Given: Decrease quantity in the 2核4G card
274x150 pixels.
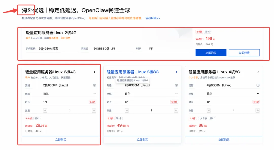Looking at the screenshot, I should point(45,110).
